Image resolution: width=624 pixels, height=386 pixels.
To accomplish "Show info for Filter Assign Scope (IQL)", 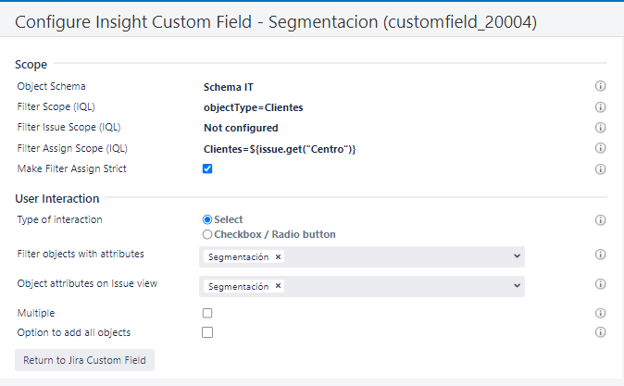I will tap(600, 148).
